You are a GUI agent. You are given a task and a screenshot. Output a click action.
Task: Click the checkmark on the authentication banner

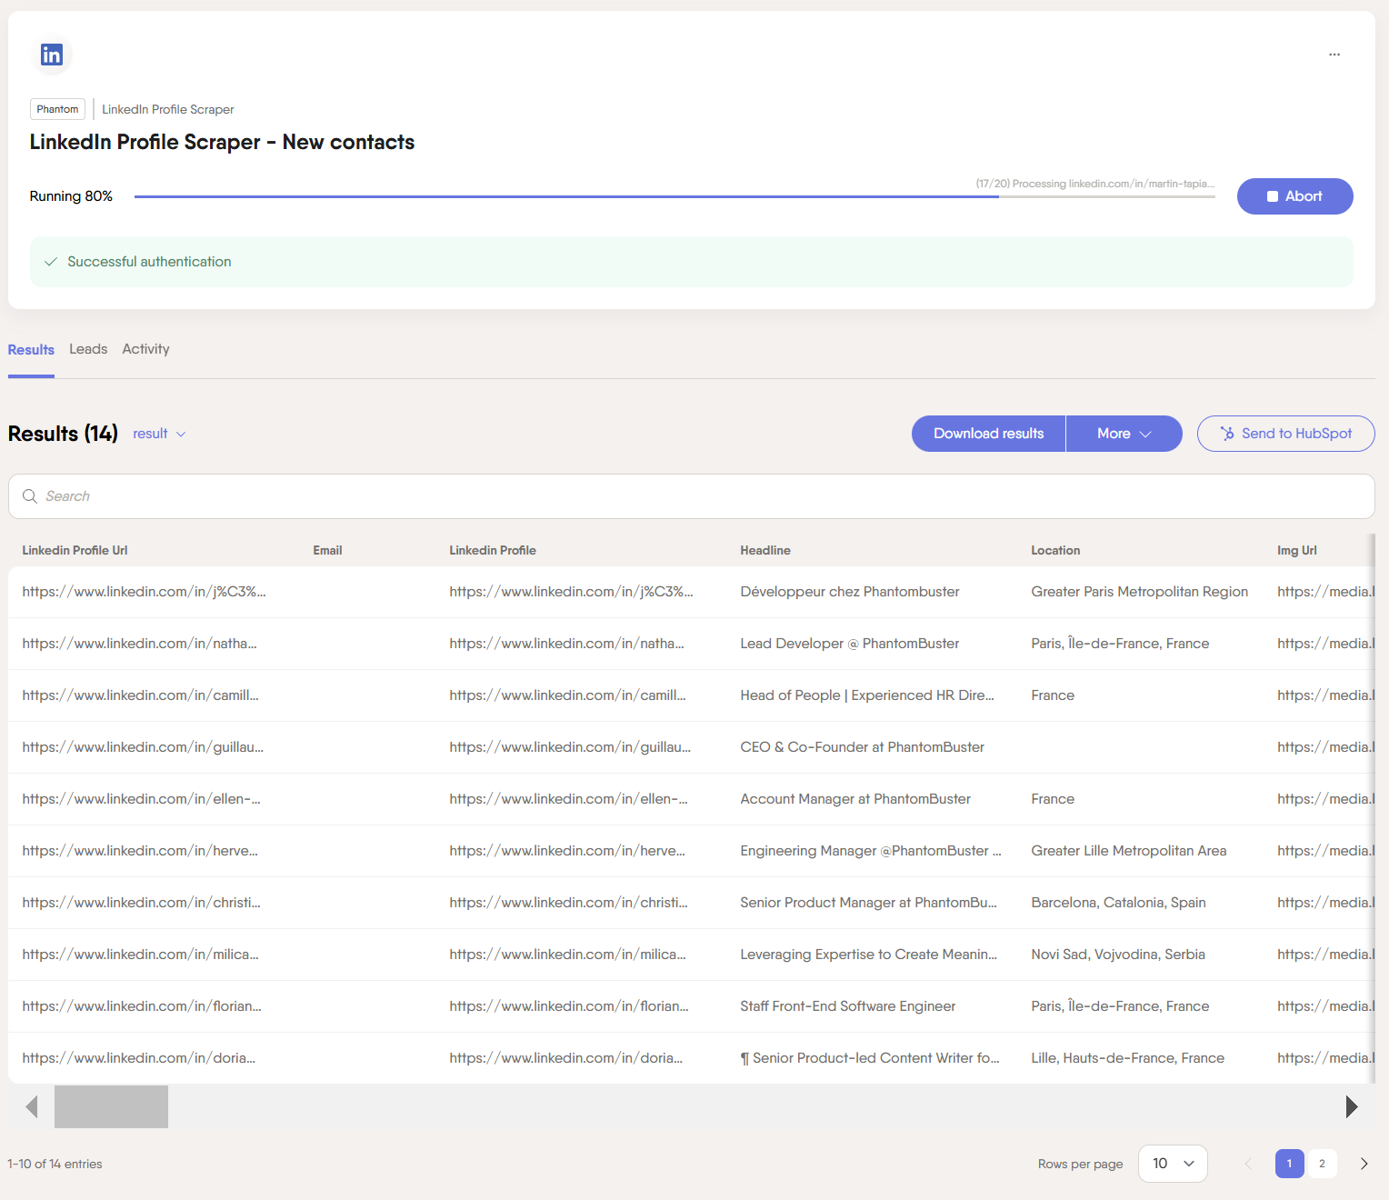[51, 262]
